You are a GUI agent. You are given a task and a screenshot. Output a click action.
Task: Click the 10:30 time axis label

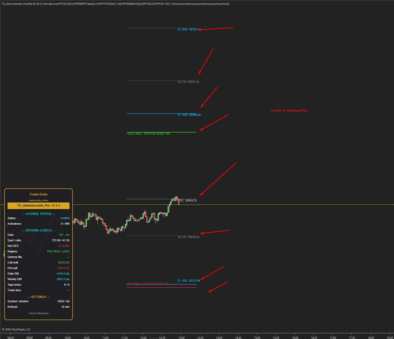click(86, 337)
